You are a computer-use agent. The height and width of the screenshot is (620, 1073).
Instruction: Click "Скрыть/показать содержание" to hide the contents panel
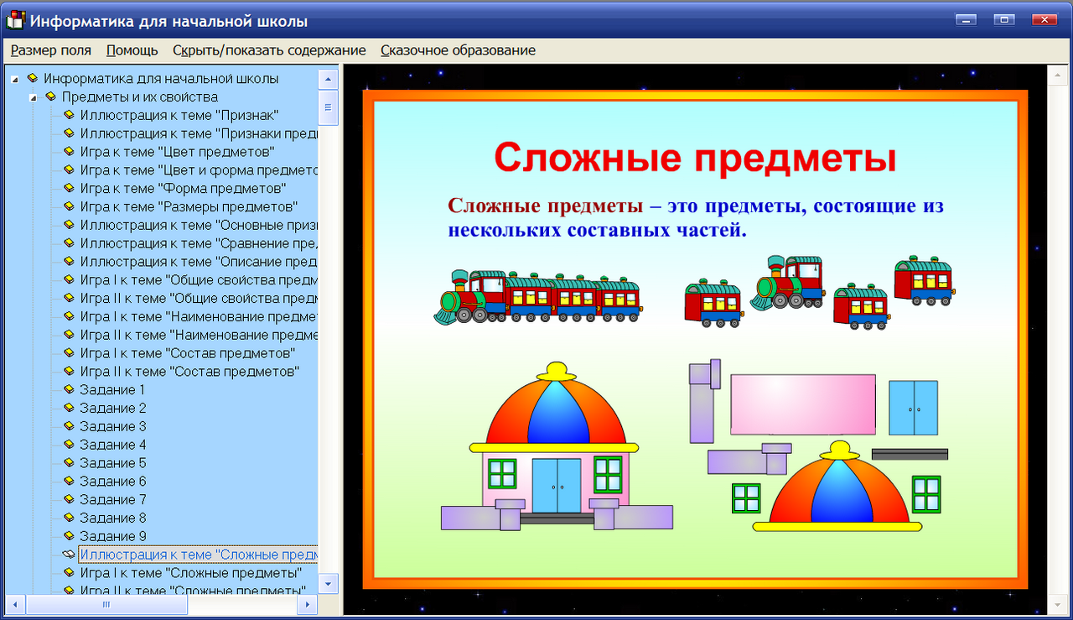tap(270, 50)
